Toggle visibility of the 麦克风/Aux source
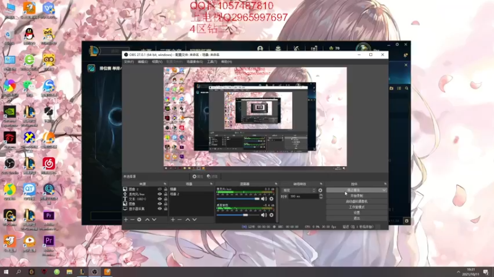494x277 pixels. point(159,194)
